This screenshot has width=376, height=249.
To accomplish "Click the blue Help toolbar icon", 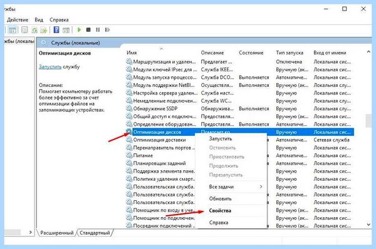I will pos(56,29).
